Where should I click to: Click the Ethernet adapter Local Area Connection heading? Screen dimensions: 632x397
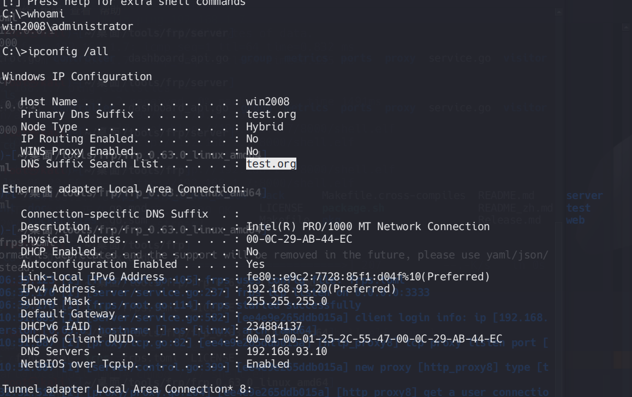pos(124,189)
